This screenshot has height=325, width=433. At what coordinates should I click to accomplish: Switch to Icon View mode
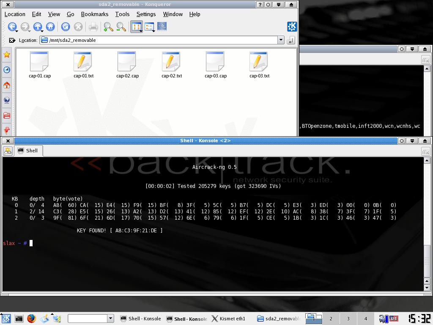point(137,27)
